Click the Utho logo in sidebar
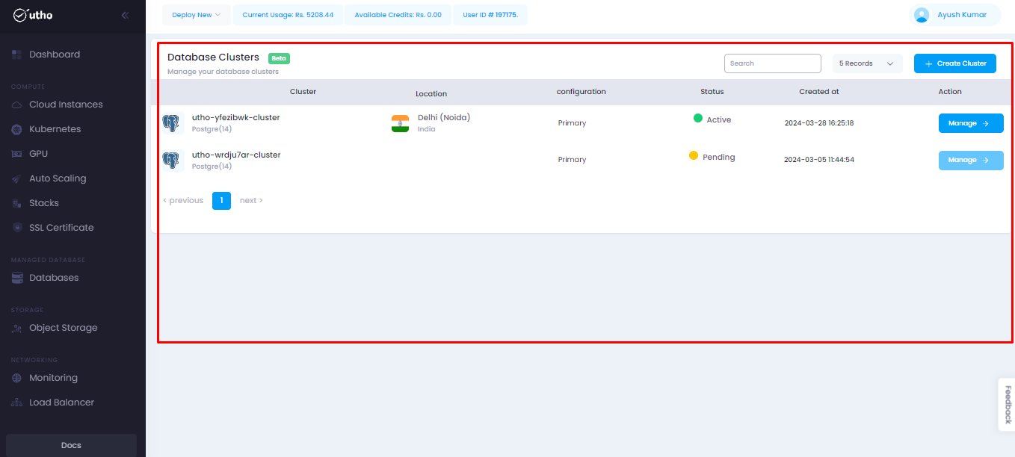Image resolution: width=1015 pixels, height=457 pixels. pyautogui.click(x=33, y=15)
